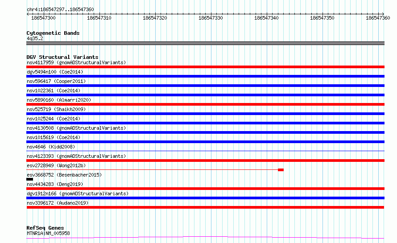Open nsv5890160 (Almarri2020) variant label

pos(59,100)
